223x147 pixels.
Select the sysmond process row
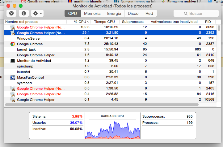110,83
